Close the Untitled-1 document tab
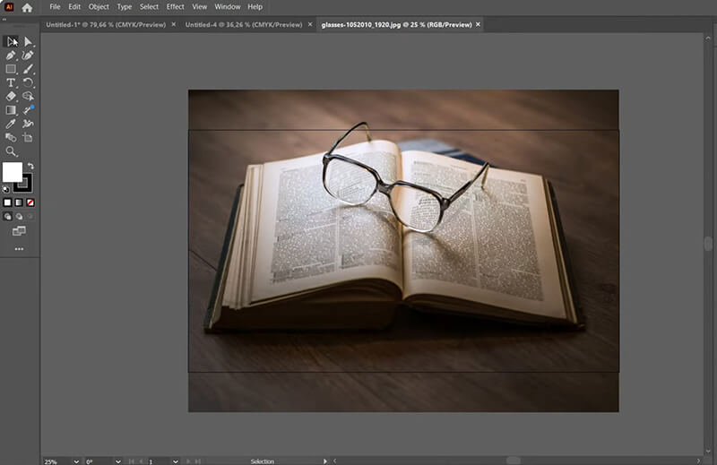This screenshot has height=465, width=717. click(x=173, y=25)
